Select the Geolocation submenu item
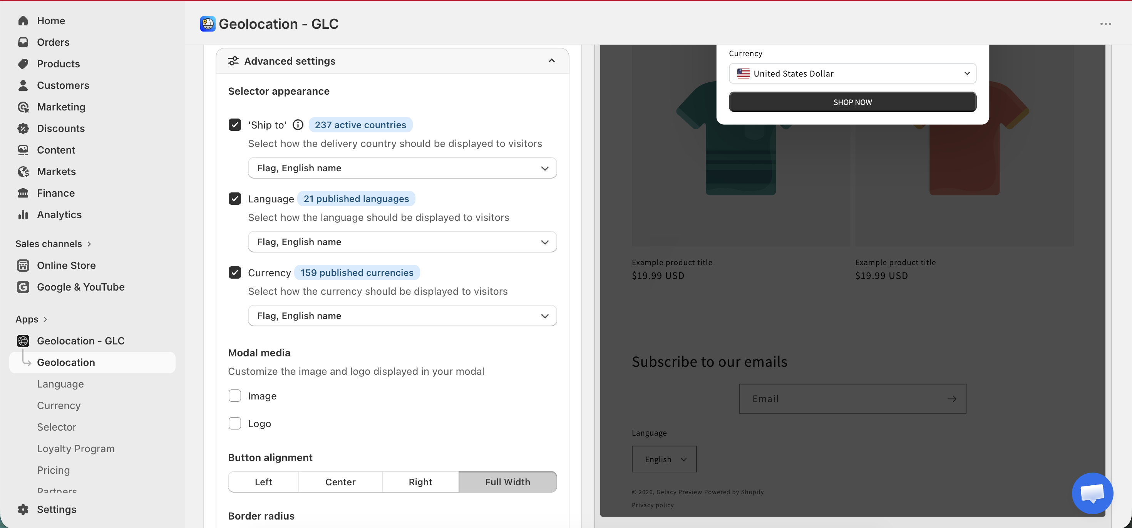This screenshot has width=1132, height=528. coord(92,363)
